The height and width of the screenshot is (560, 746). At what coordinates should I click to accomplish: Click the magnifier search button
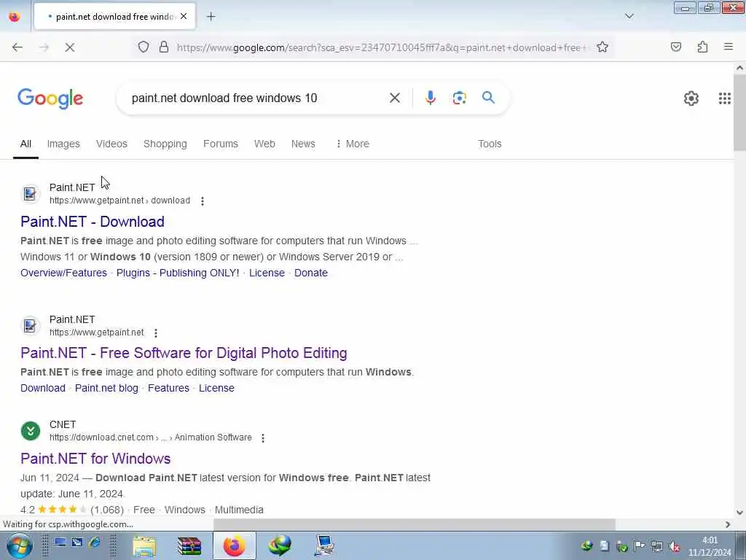click(x=488, y=98)
